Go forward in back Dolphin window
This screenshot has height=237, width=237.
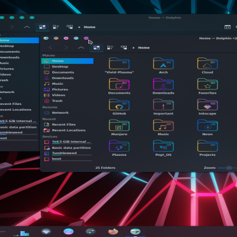pyautogui.click(x=12, y=27)
